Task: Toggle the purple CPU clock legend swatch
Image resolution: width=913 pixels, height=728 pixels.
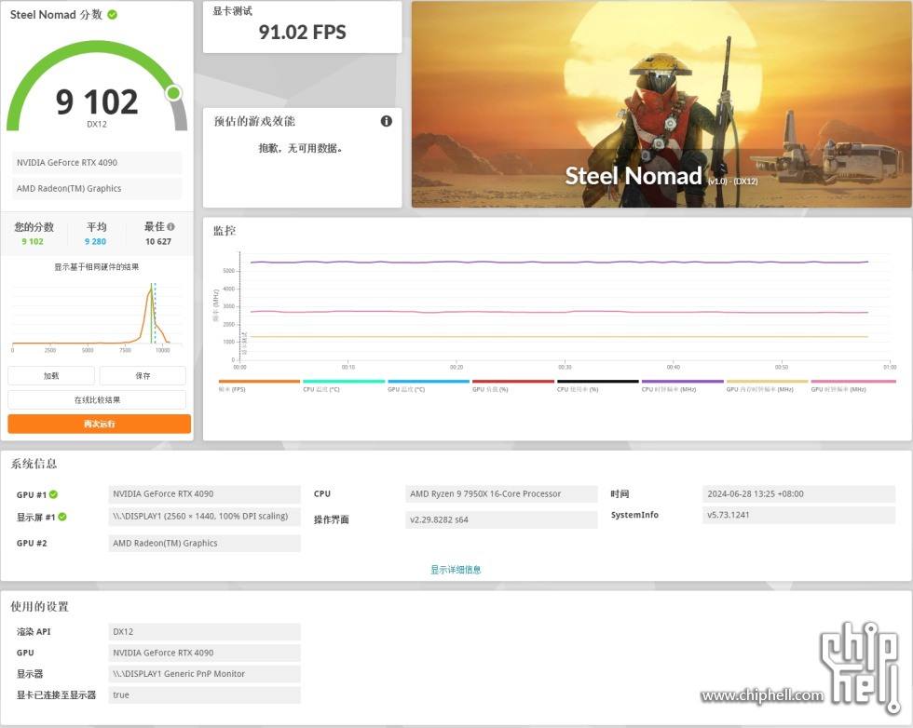Action: 682,381
